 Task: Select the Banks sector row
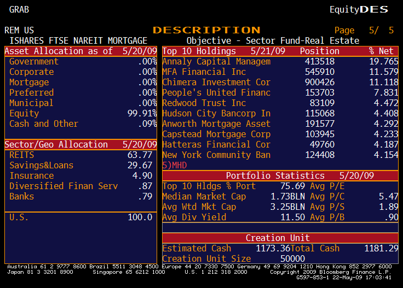point(80,196)
